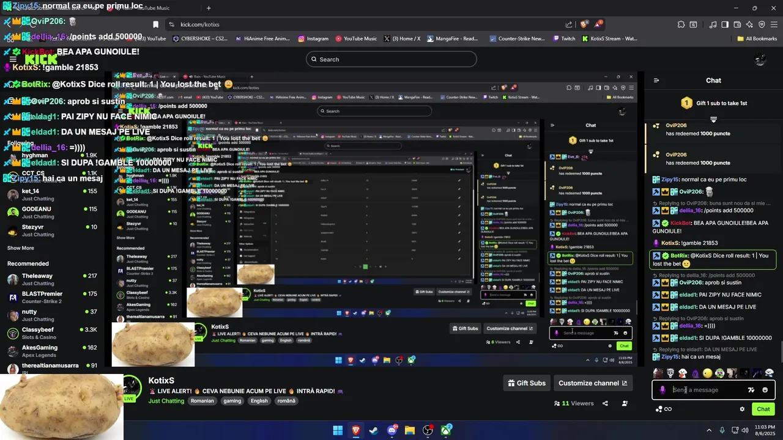Open Steam from the taskbar
The image size is (783, 440).
pyautogui.click(x=374, y=430)
